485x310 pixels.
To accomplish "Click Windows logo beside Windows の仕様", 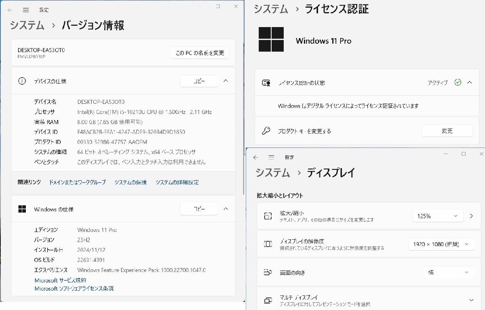I will click(x=22, y=209).
